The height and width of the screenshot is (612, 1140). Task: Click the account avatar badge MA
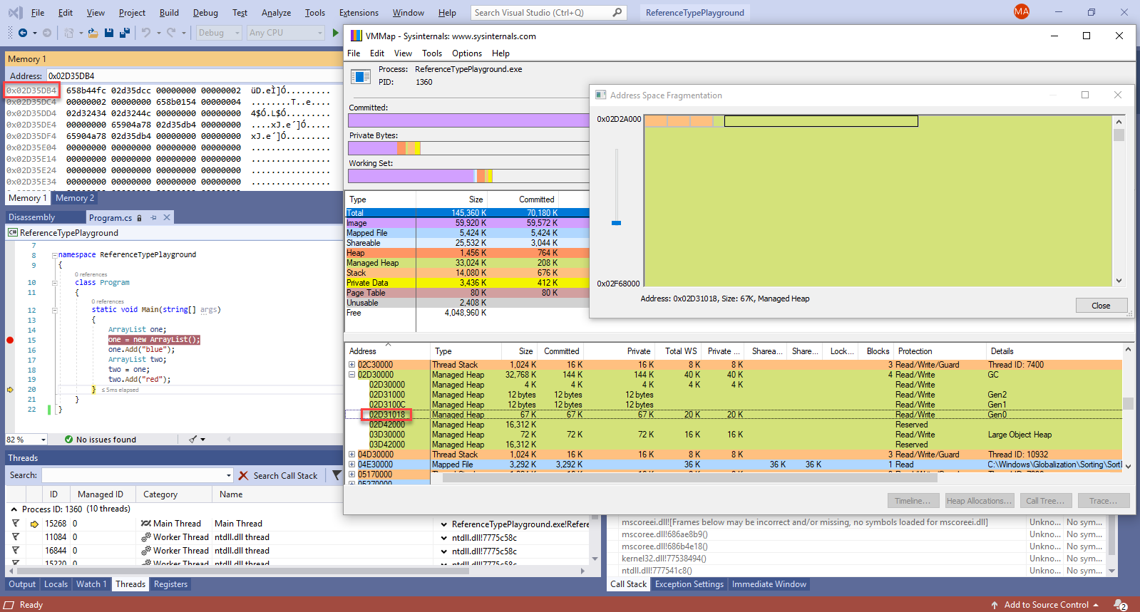(x=1021, y=12)
